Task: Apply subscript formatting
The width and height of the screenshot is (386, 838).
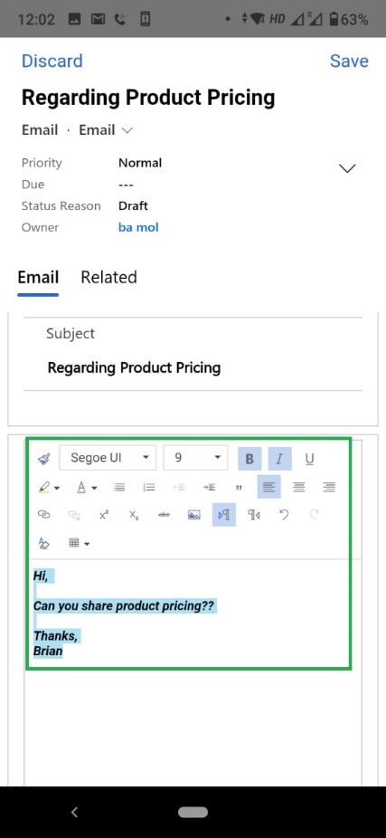Action: click(134, 515)
